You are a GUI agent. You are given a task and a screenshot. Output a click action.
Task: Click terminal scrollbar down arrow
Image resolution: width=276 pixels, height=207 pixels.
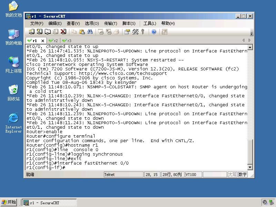(250, 167)
